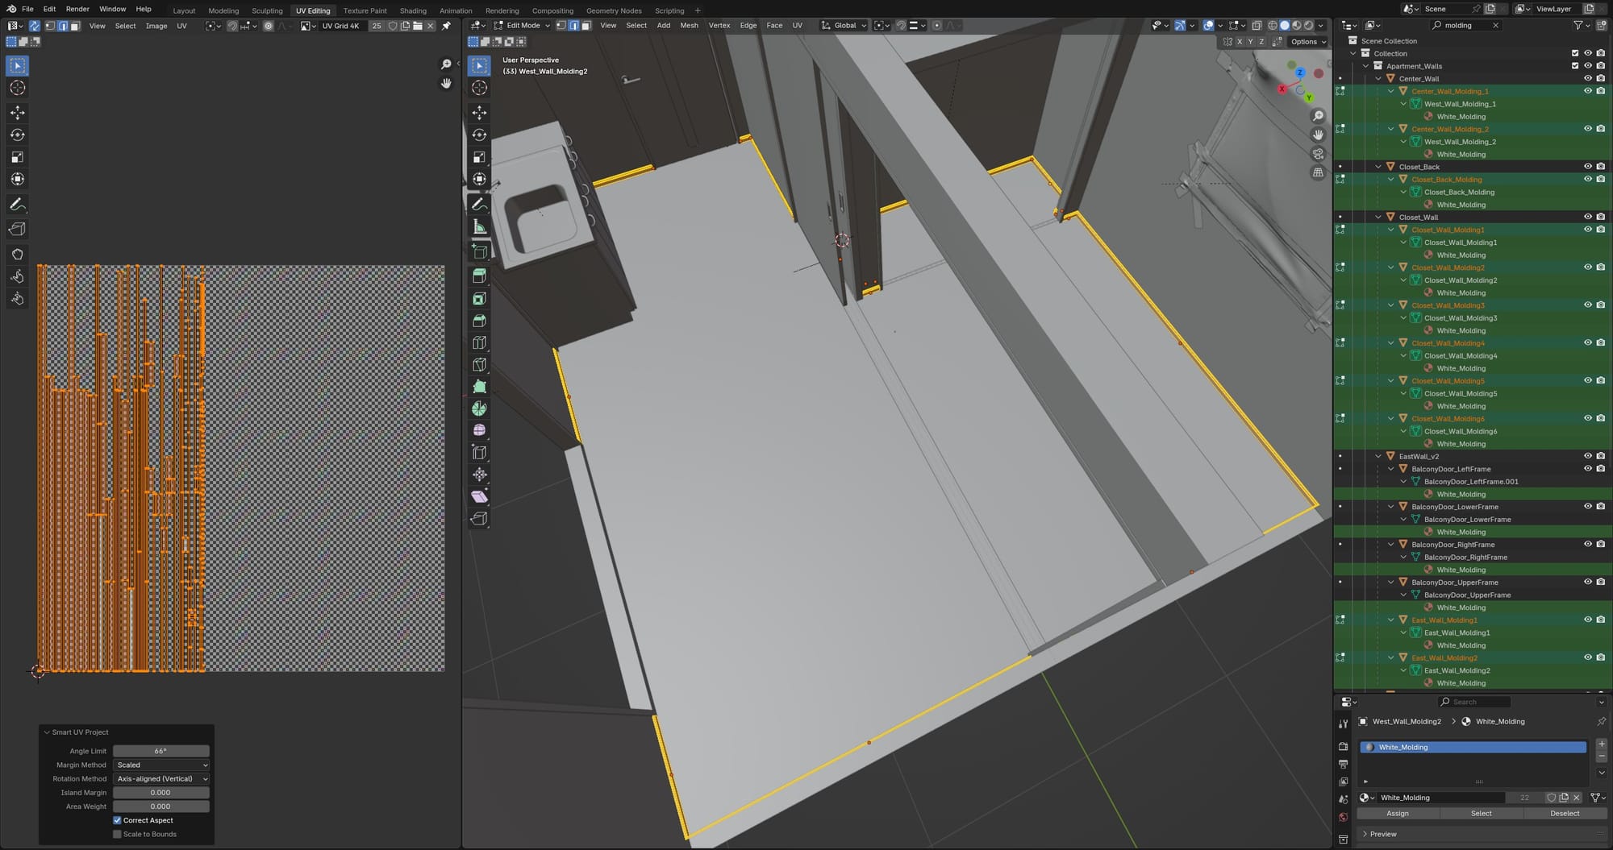Hide BalconyDoor_LeftFrame with its eye icon
The height and width of the screenshot is (850, 1613).
click(1588, 468)
